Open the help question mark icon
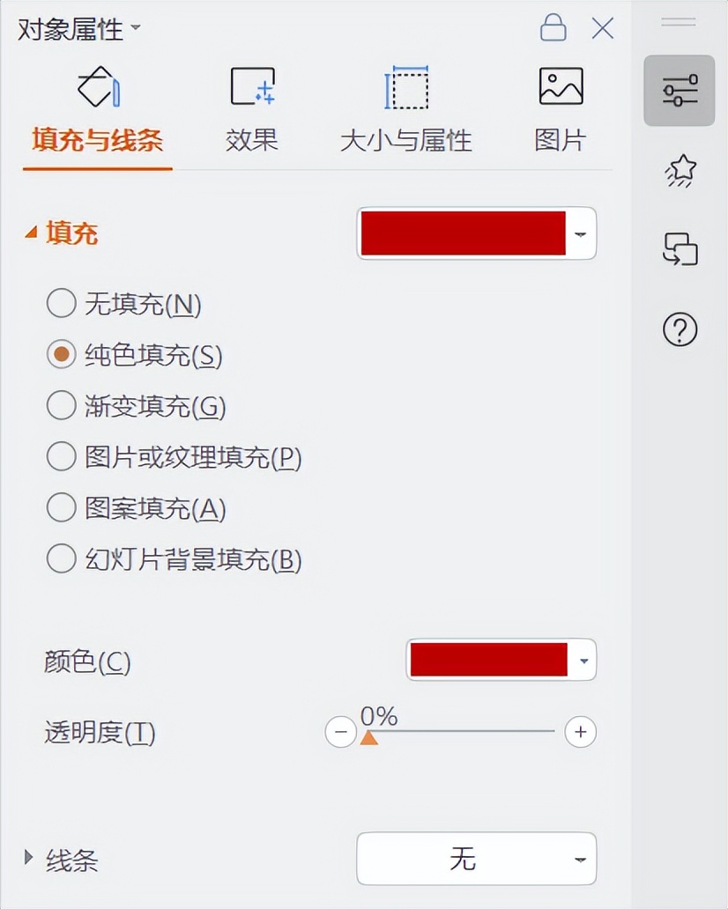Screen dimensions: 728x909 point(679,330)
